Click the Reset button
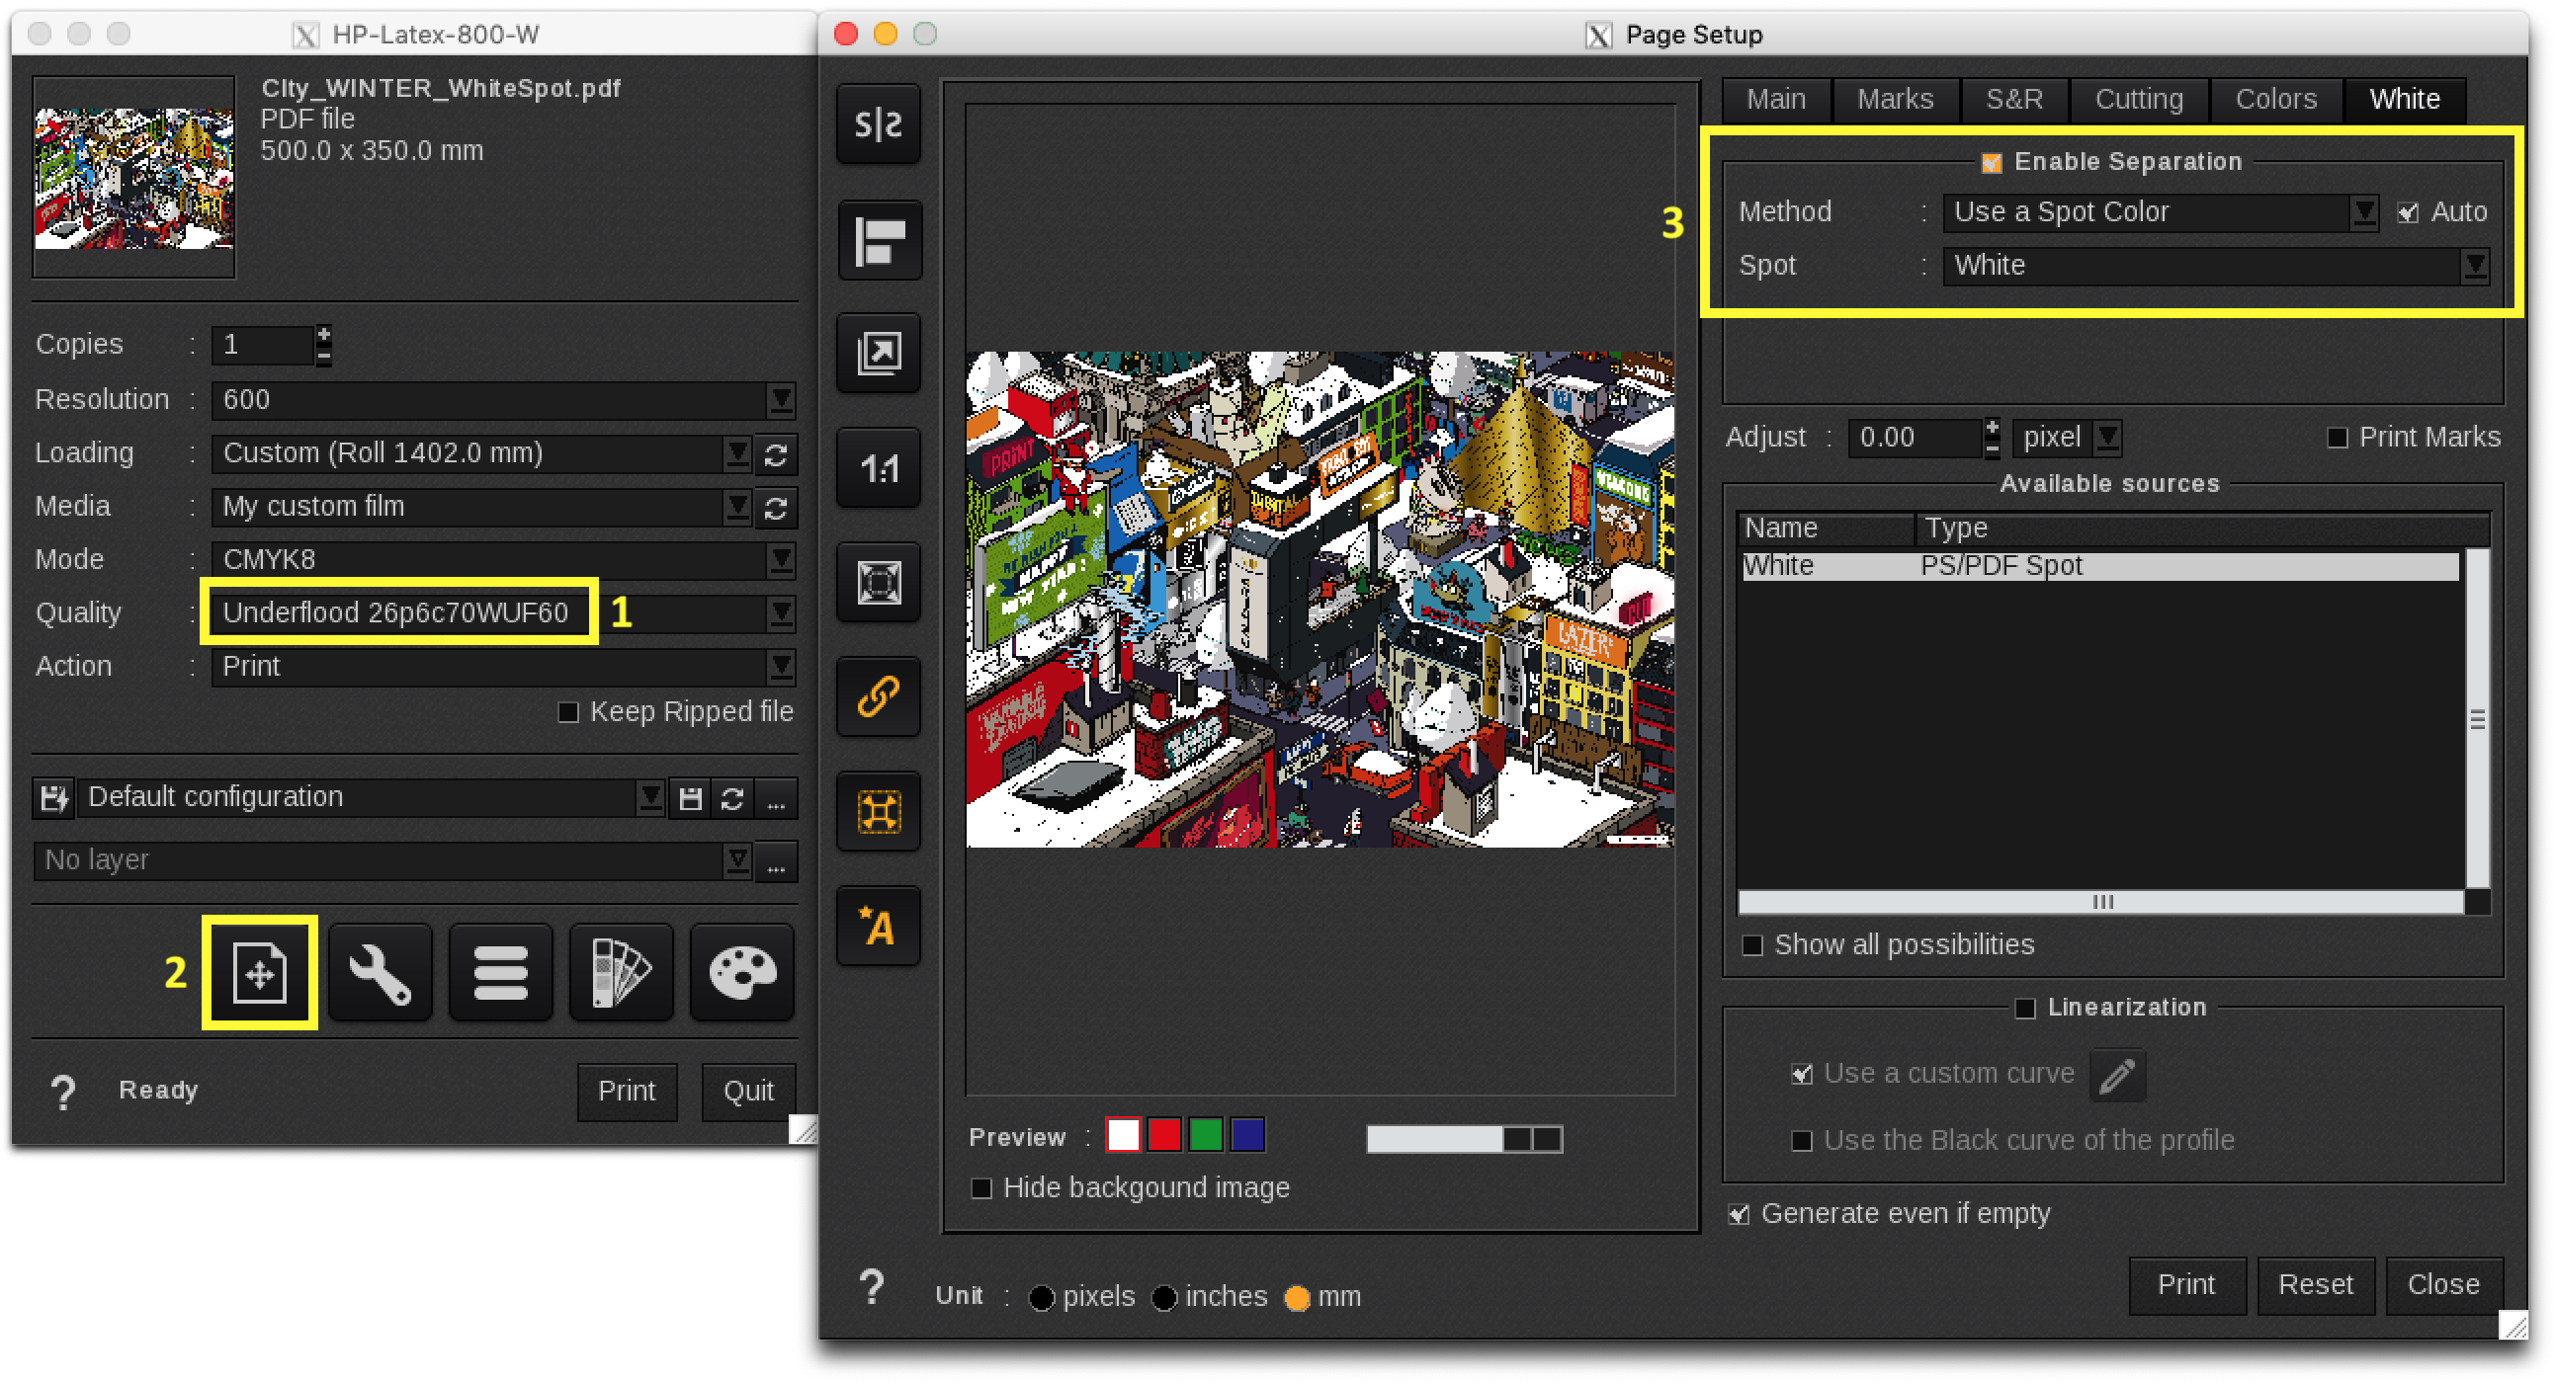This screenshot has width=2556, height=1383. click(x=2316, y=1285)
